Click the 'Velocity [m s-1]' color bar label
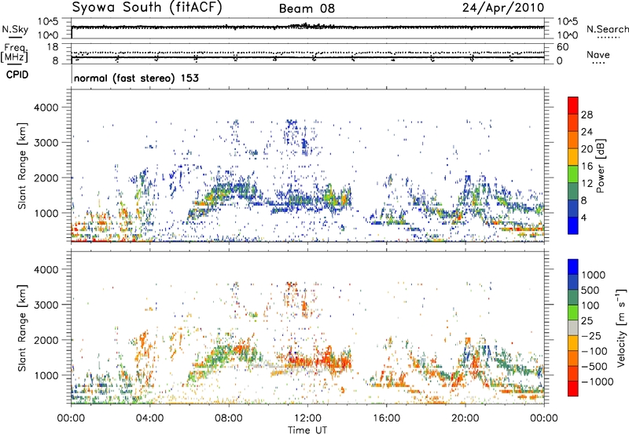Viewport: 629px width, 435px height. pos(621,327)
